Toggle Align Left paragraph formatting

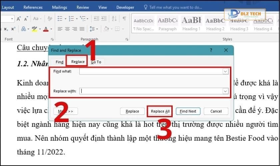pos(60,29)
